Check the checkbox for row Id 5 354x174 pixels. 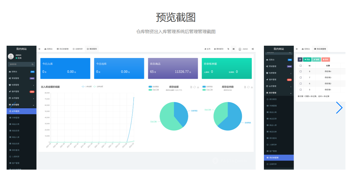(x=301, y=89)
